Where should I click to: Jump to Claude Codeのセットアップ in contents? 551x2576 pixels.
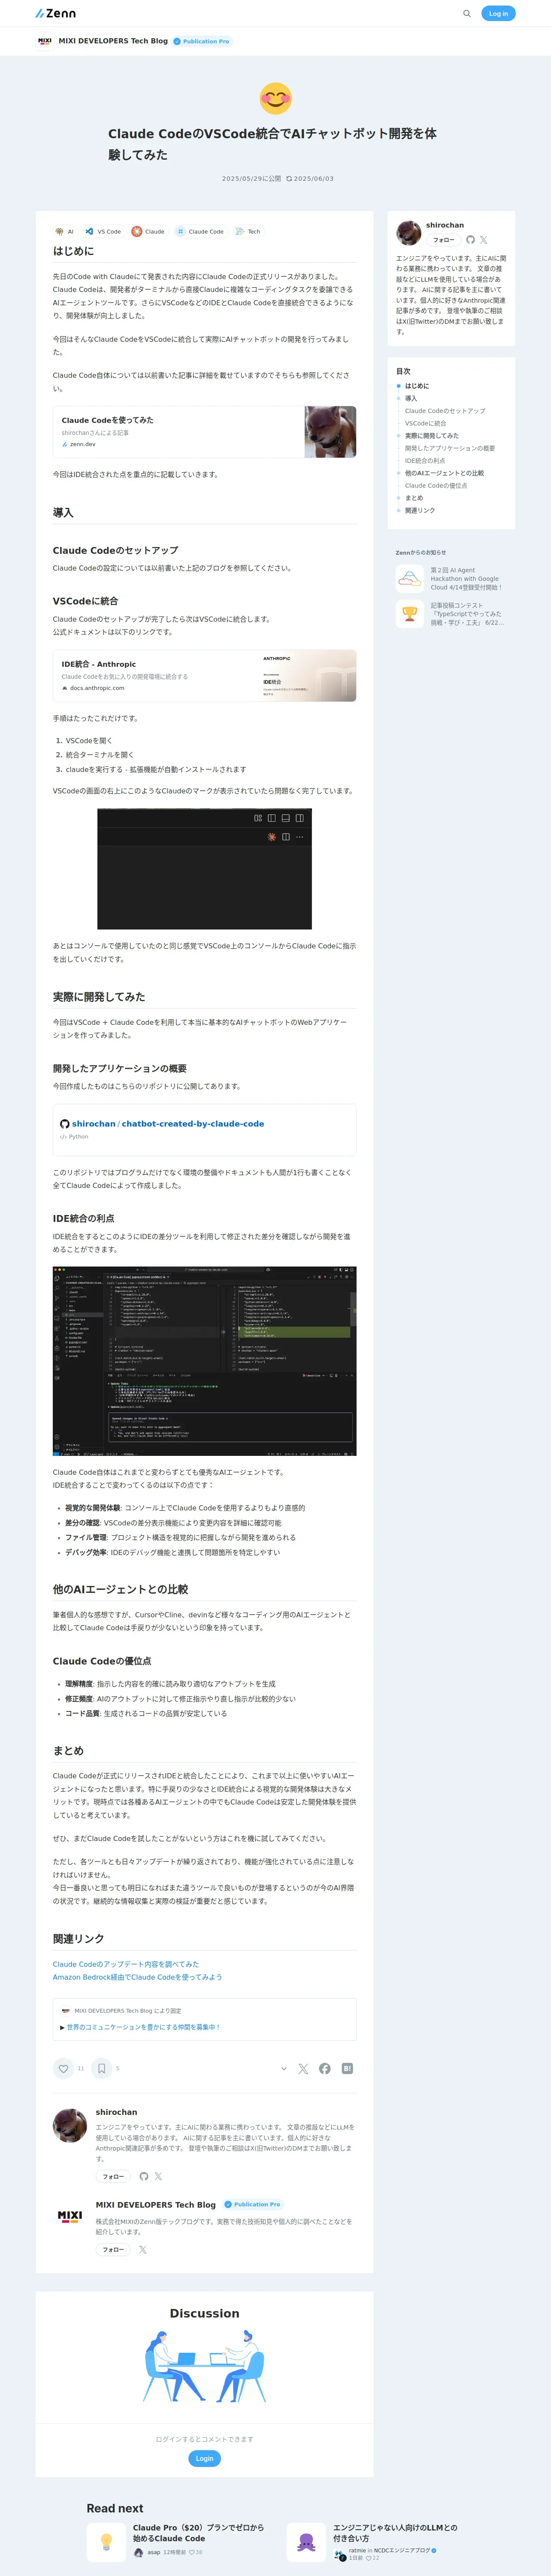(x=445, y=411)
